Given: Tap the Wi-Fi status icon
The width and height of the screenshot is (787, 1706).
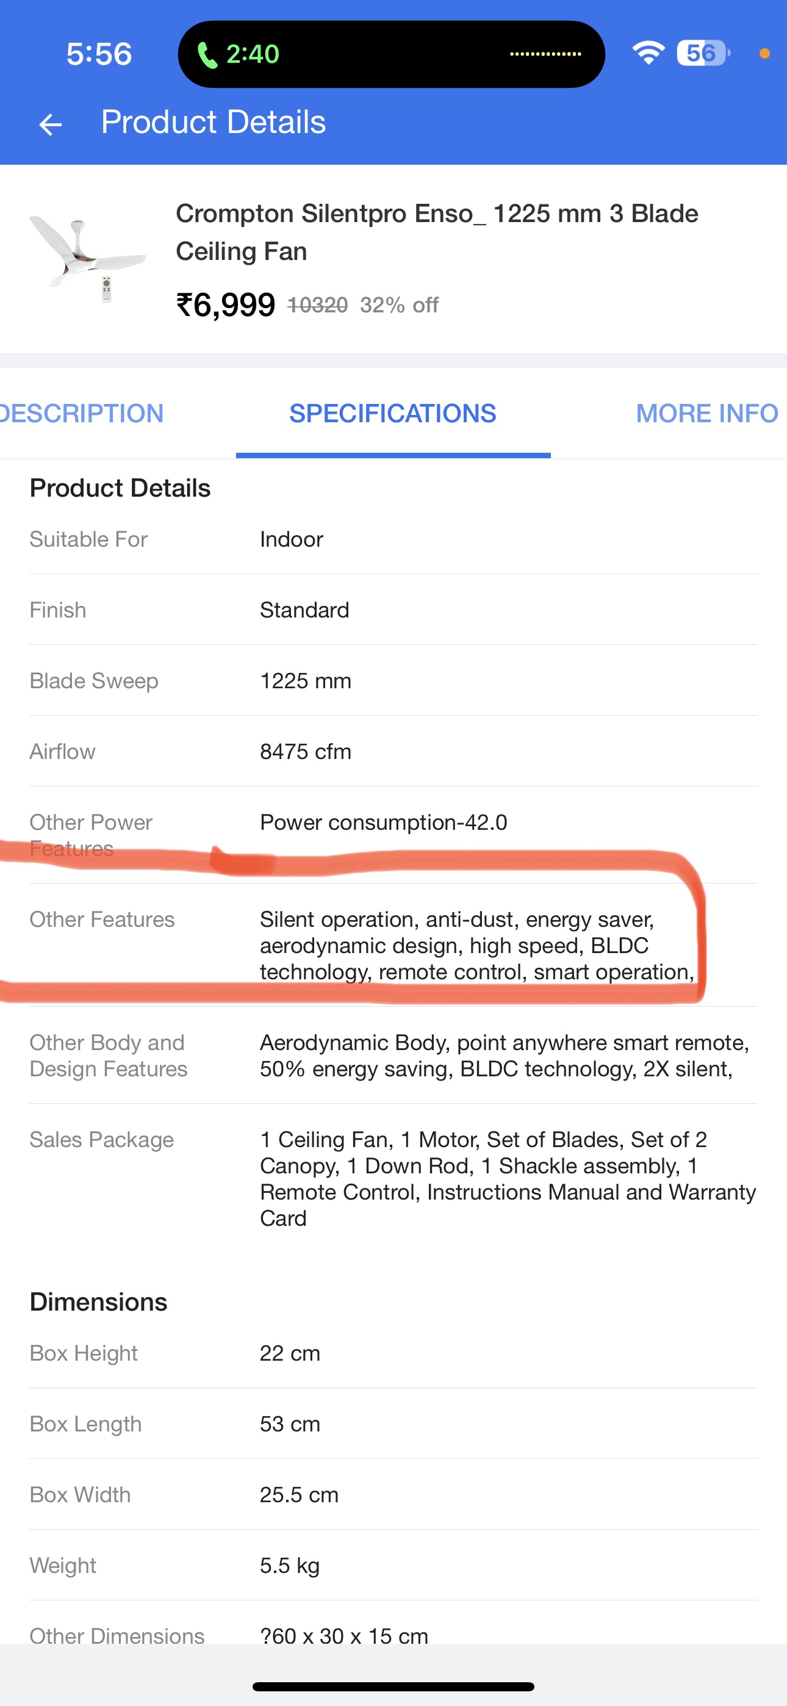Looking at the screenshot, I should [648, 53].
